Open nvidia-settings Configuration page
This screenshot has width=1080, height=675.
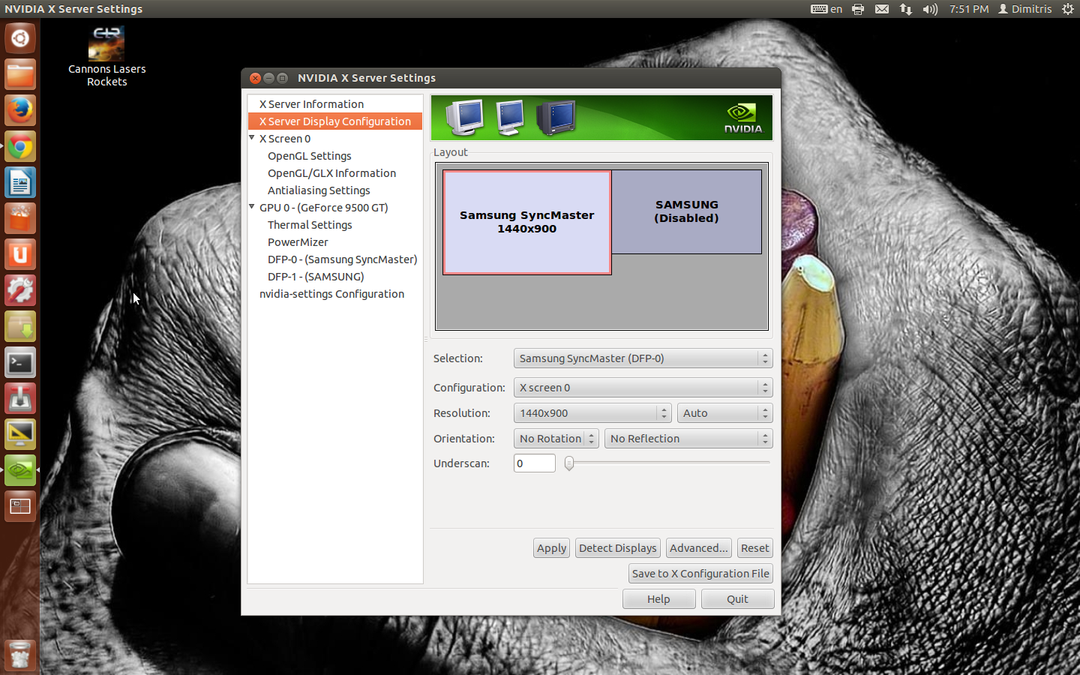pos(331,294)
